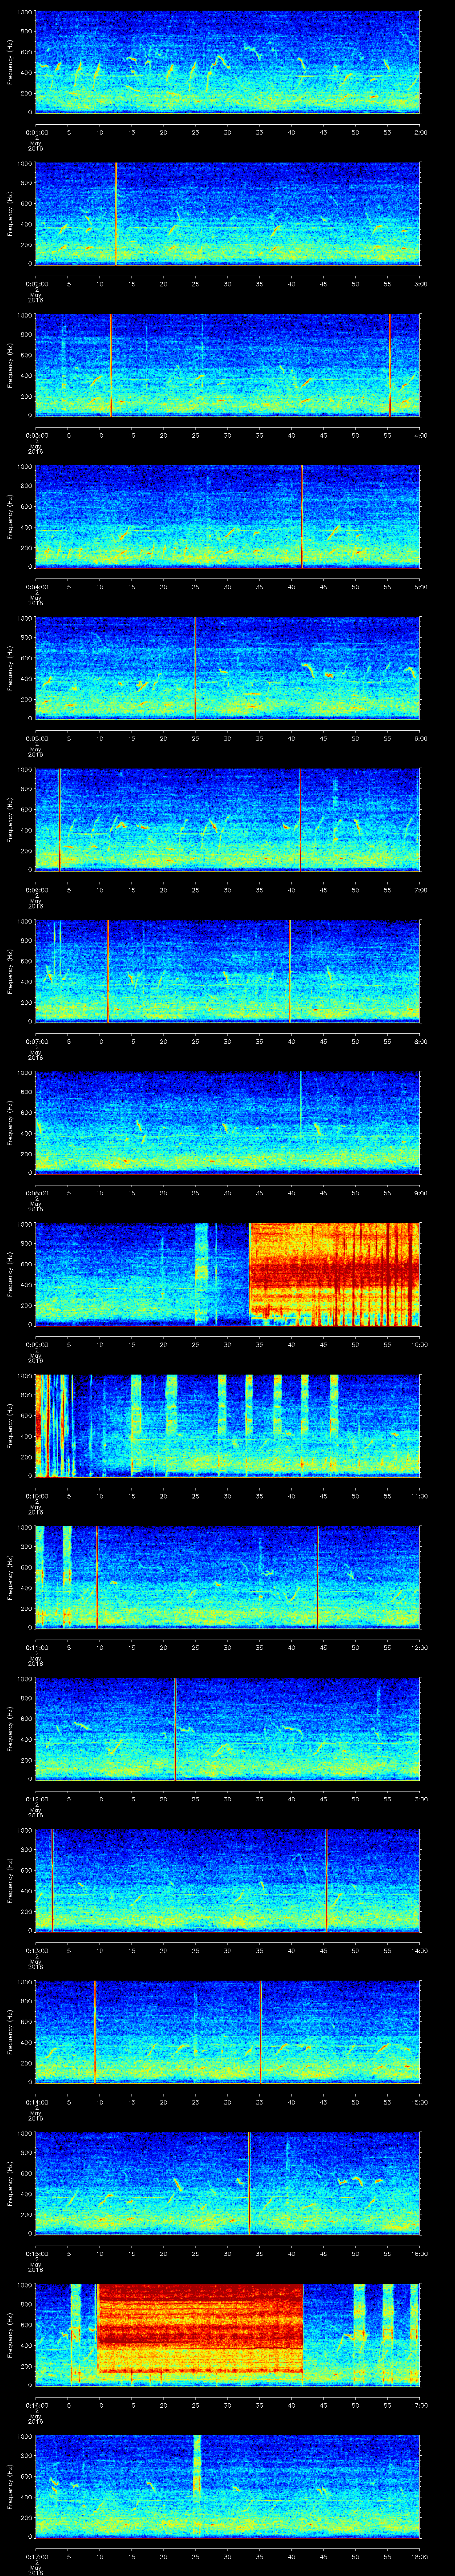Click the spectrogram panel starting at 0:01:00

228,62
